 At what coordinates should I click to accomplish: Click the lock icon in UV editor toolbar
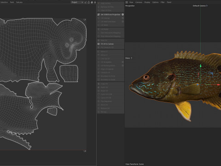click(x=88, y=2)
